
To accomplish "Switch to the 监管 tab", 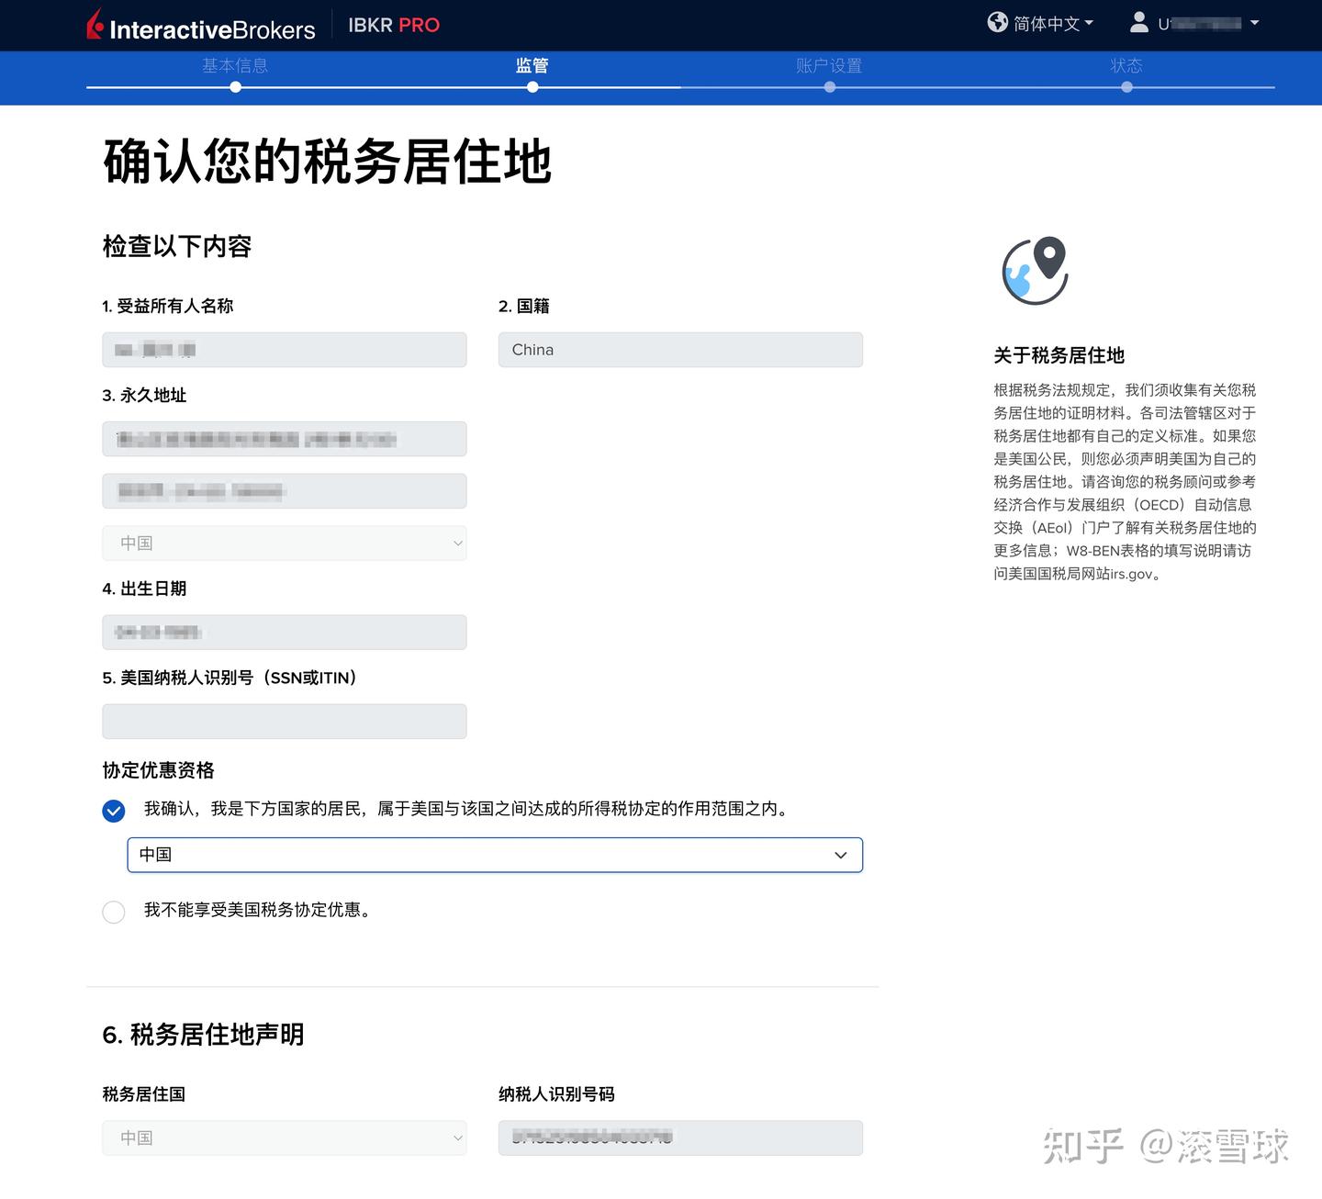I will pyautogui.click(x=532, y=65).
